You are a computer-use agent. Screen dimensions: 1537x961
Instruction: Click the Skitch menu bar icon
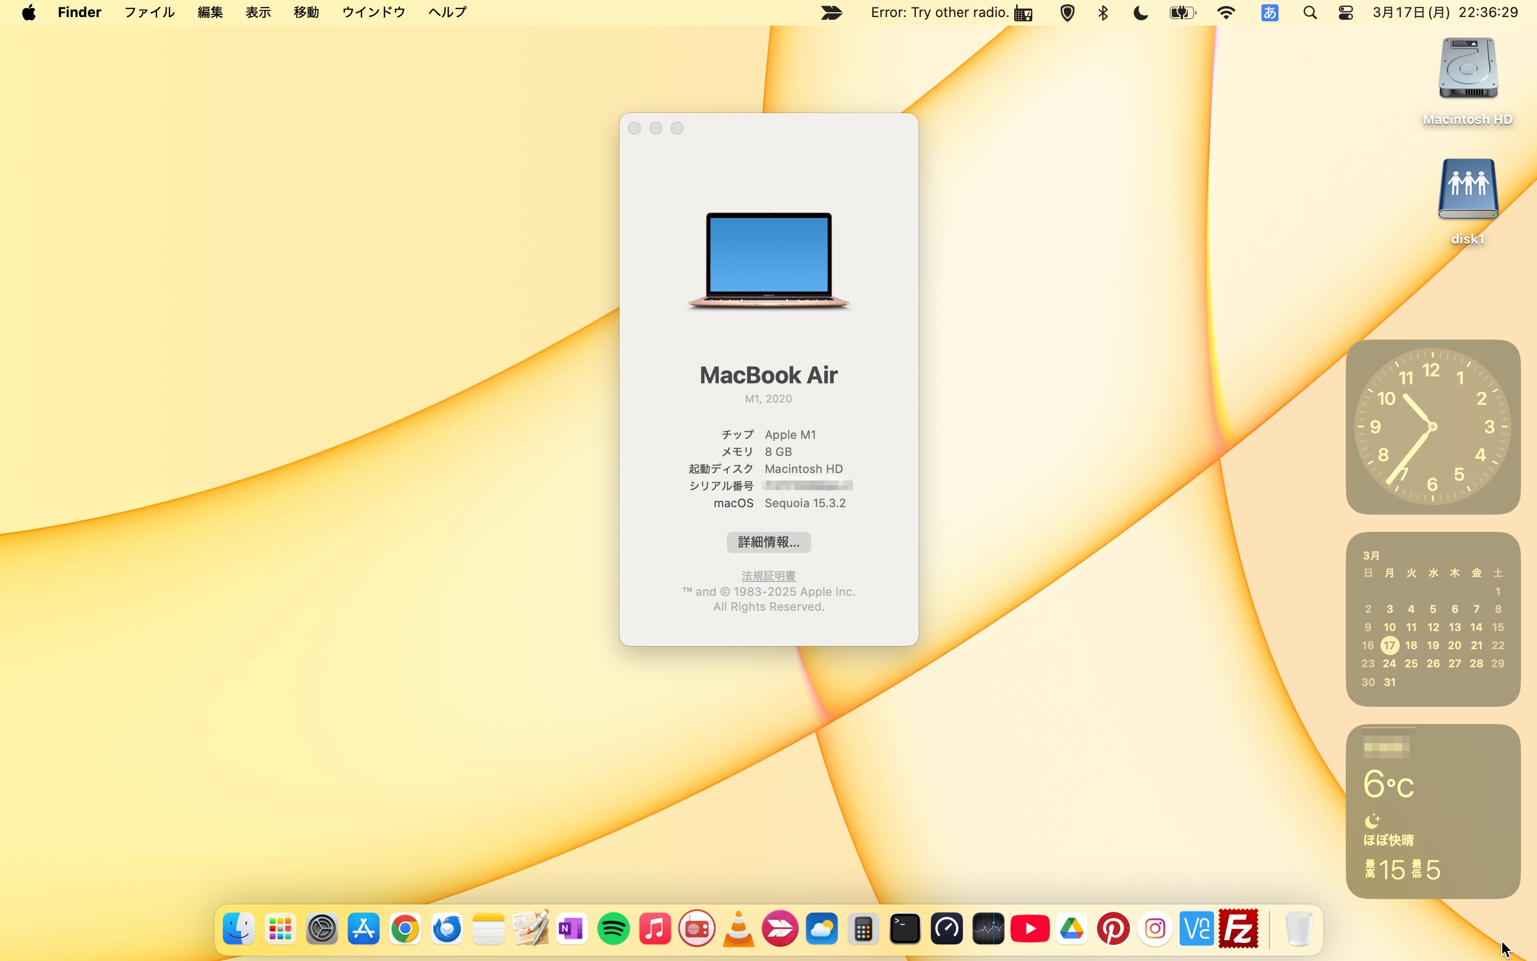click(832, 13)
